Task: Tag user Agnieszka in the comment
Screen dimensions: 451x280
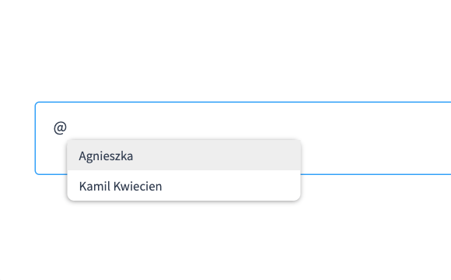Action: [184, 156]
